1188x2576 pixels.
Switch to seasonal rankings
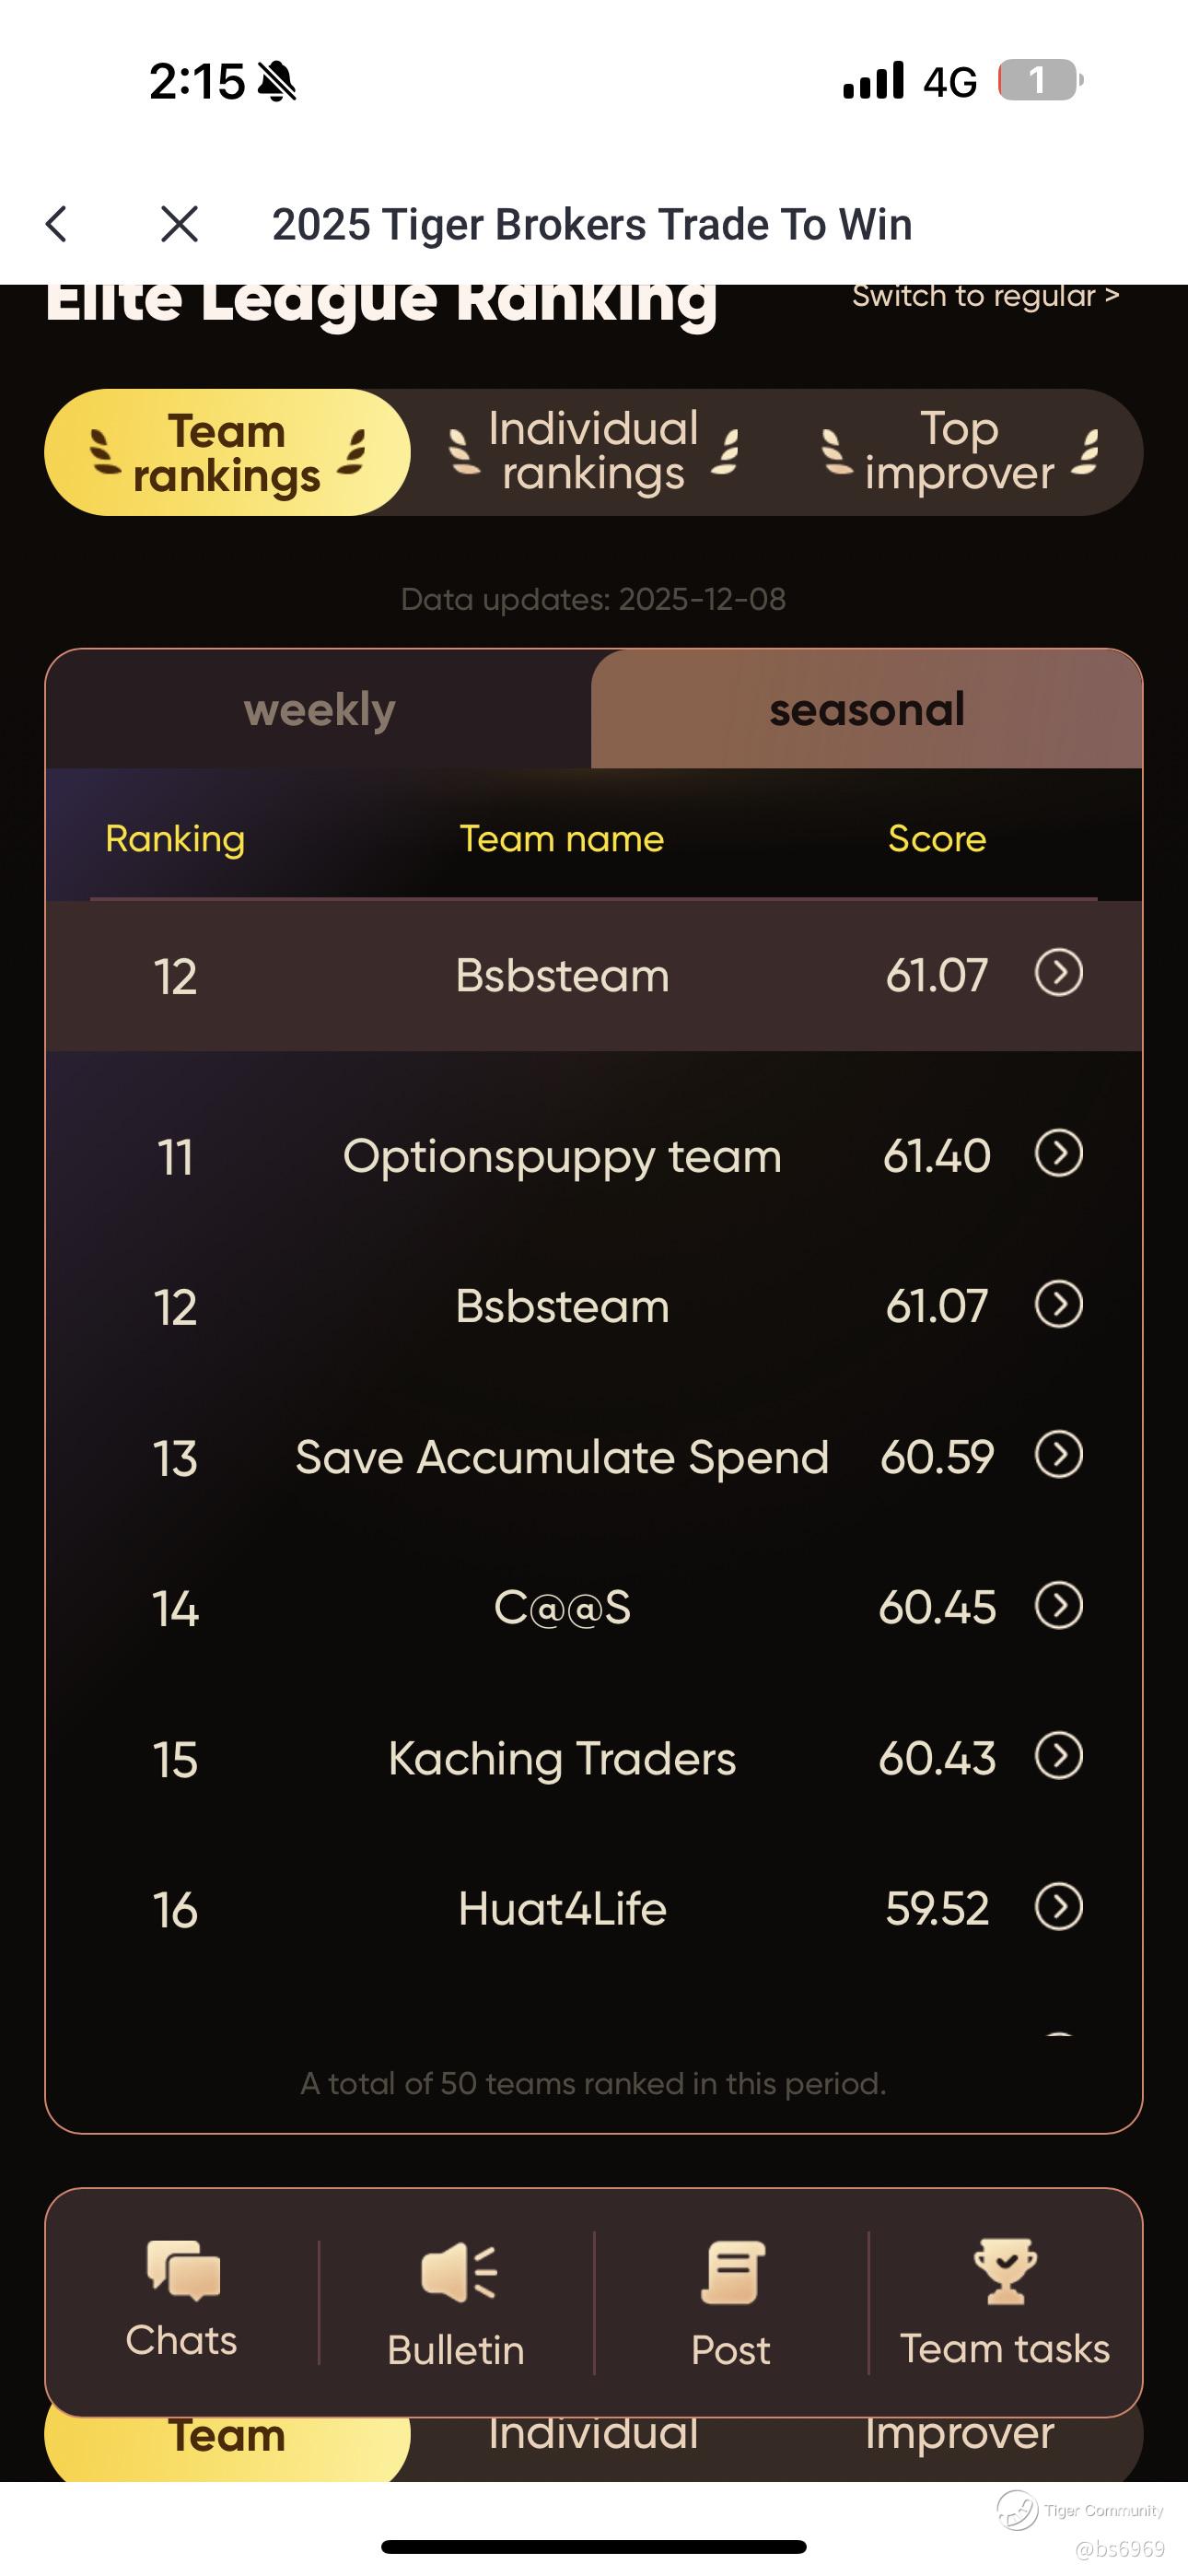pyautogui.click(x=866, y=710)
